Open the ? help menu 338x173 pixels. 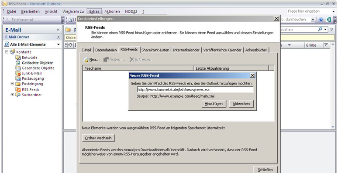pos(143,12)
